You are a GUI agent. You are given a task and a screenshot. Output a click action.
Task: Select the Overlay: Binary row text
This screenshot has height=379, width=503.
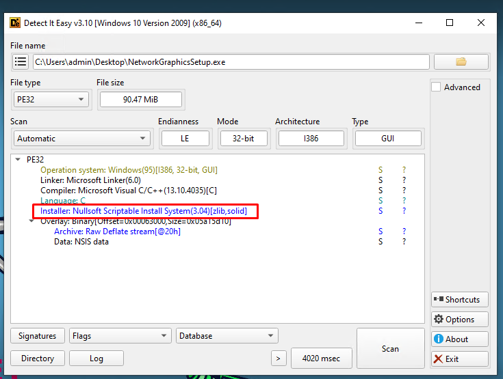coord(136,221)
